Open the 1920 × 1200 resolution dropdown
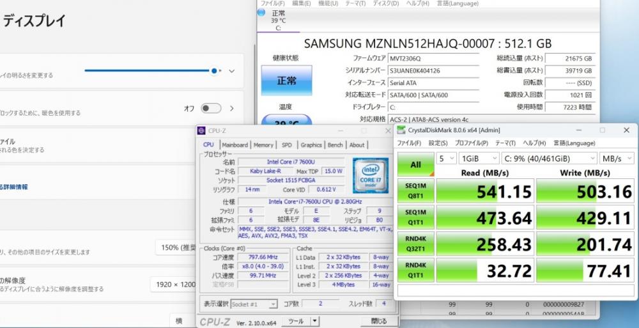 point(174,285)
